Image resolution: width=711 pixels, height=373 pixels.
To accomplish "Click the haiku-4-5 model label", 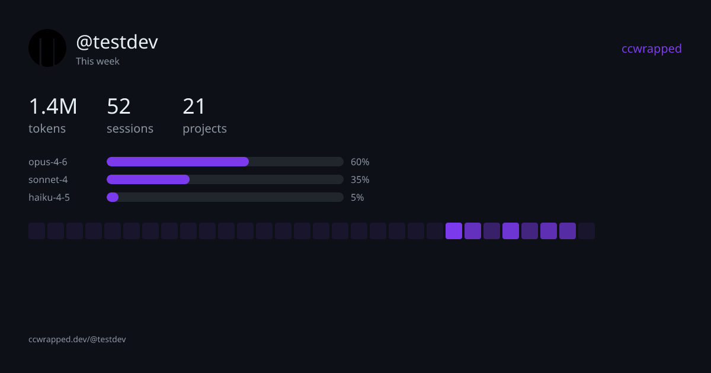I will (49, 197).
